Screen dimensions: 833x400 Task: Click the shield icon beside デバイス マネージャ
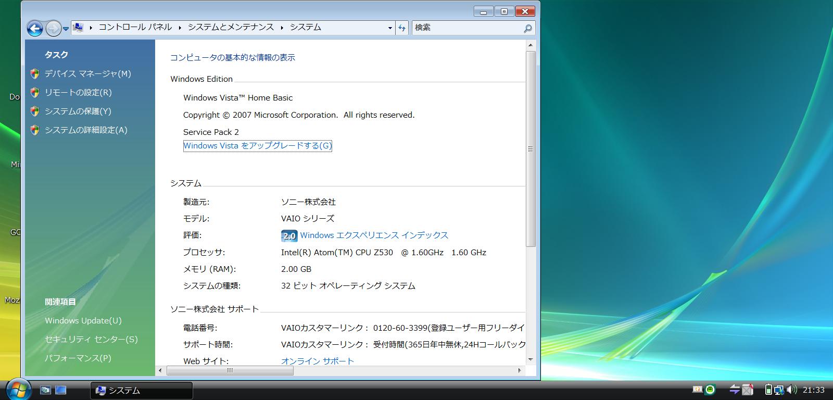tap(35, 73)
